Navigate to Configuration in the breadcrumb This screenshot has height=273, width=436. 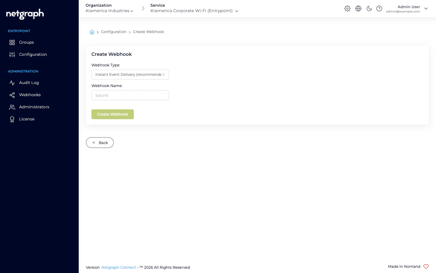tap(114, 32)
